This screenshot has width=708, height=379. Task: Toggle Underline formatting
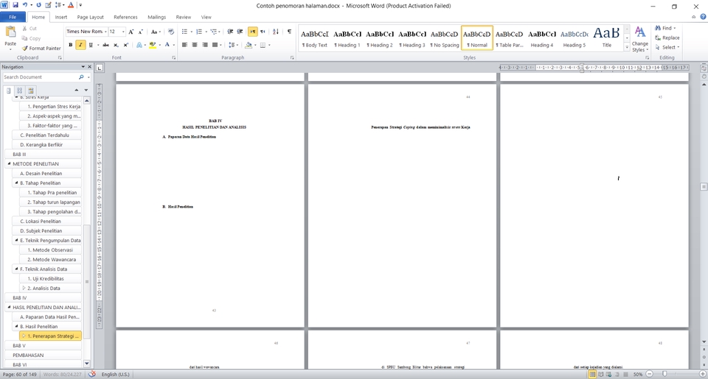point(91,45)
